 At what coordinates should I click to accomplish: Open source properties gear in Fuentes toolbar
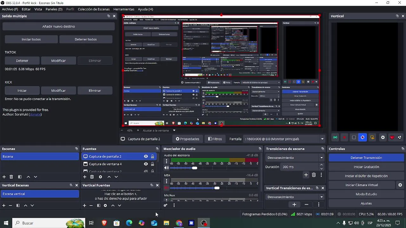pos(101,177)
